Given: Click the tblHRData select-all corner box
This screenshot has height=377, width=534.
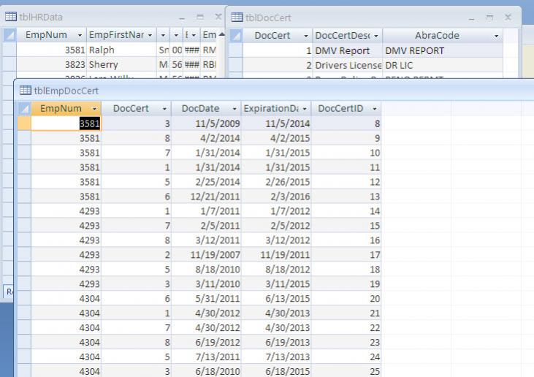Looking at the screenshot, I should tap(8, 35).
